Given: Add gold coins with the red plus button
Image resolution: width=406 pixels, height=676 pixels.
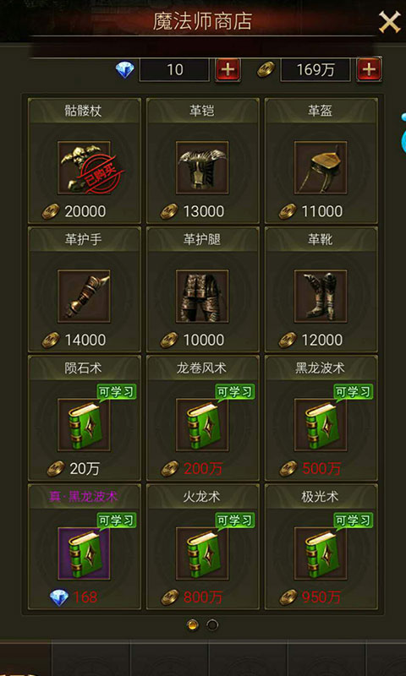Looking at the screenshot, I should [369, 69].
